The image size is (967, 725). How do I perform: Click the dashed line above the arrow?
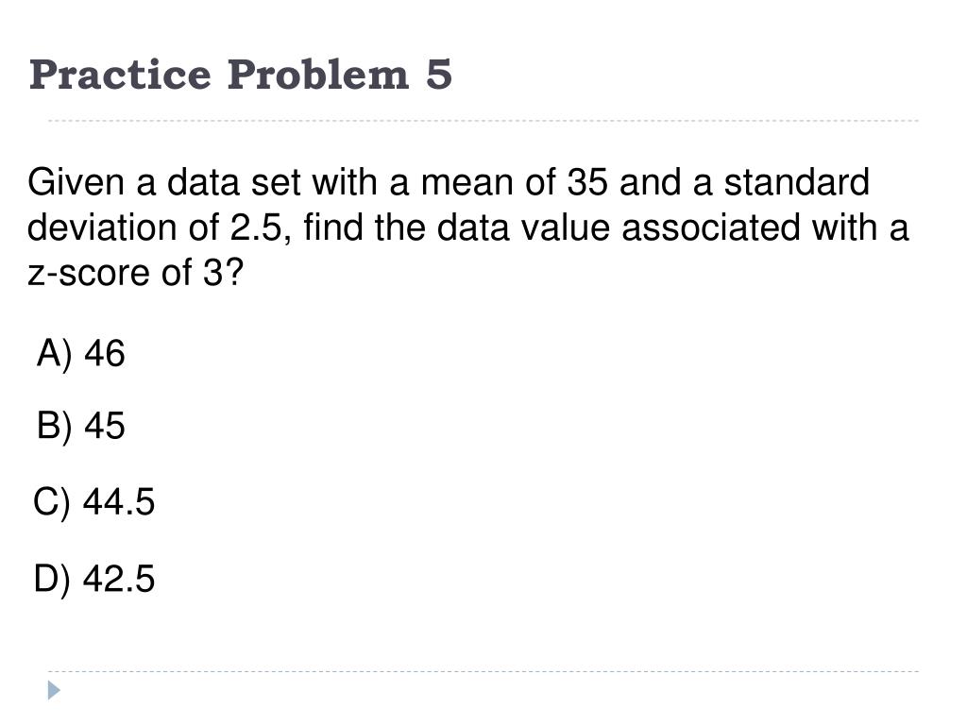tap(483, 671)
